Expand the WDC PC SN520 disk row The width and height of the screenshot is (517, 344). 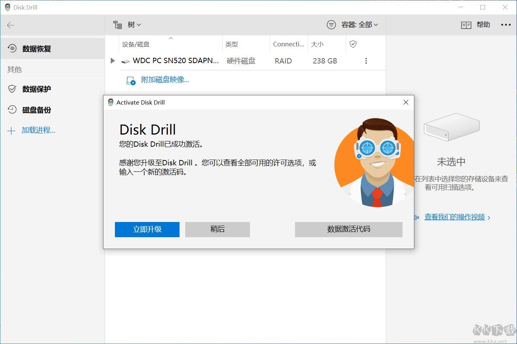[112, 60]
